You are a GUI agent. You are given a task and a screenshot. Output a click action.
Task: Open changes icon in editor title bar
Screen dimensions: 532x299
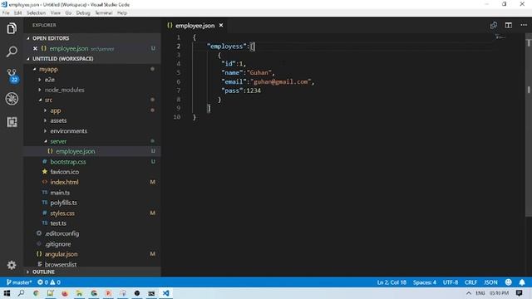coord(493,26)
